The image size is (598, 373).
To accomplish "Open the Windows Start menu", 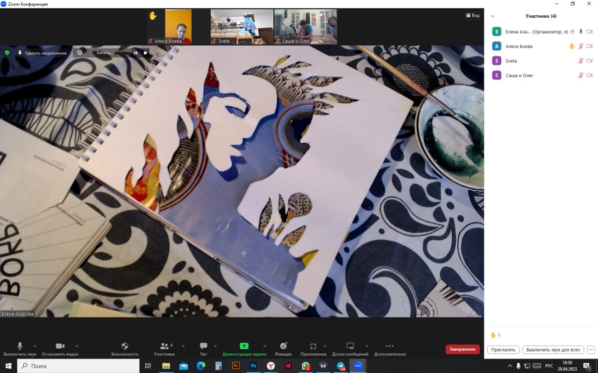I will [x=8, y=366].
